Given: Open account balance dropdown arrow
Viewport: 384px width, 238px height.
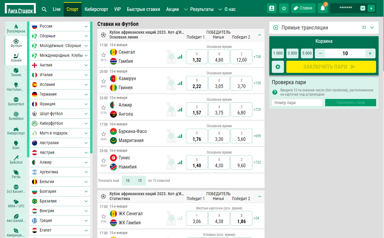Looking at the screenshot, I should tap(363, 8).
